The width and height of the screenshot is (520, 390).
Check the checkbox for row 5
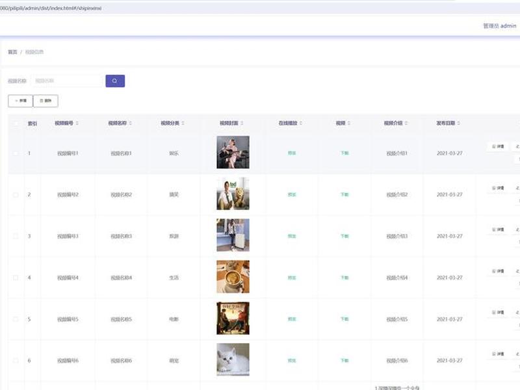coord(16,319)
